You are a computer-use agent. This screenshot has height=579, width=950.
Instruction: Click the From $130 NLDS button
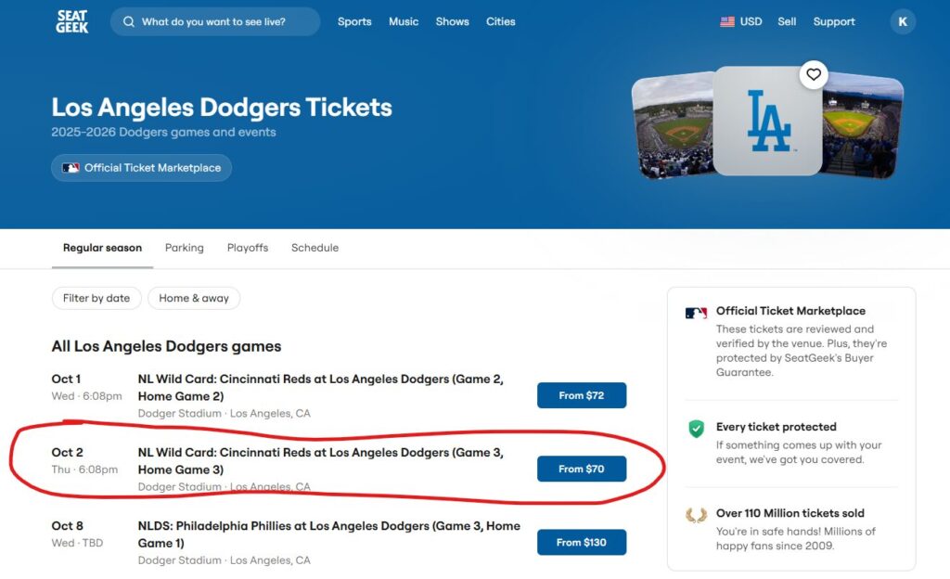point(582,542)
